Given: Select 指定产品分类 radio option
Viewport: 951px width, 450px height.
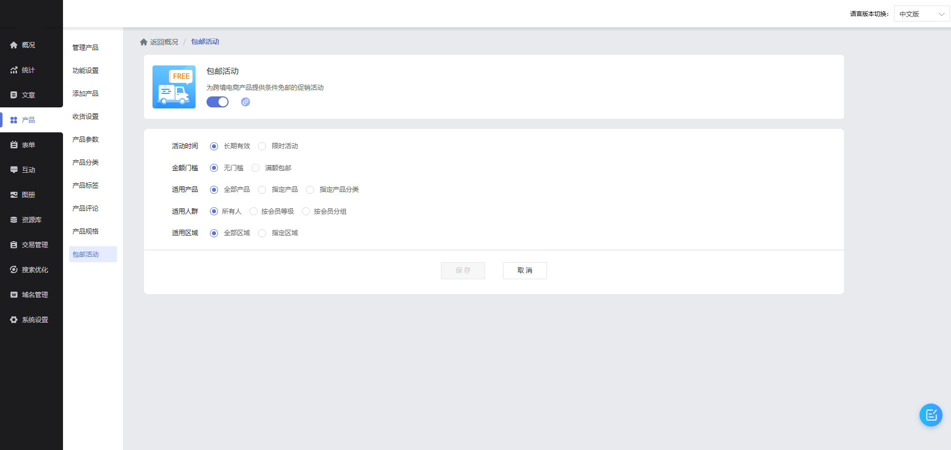Looking at the screenshot, I should (310, 190).
